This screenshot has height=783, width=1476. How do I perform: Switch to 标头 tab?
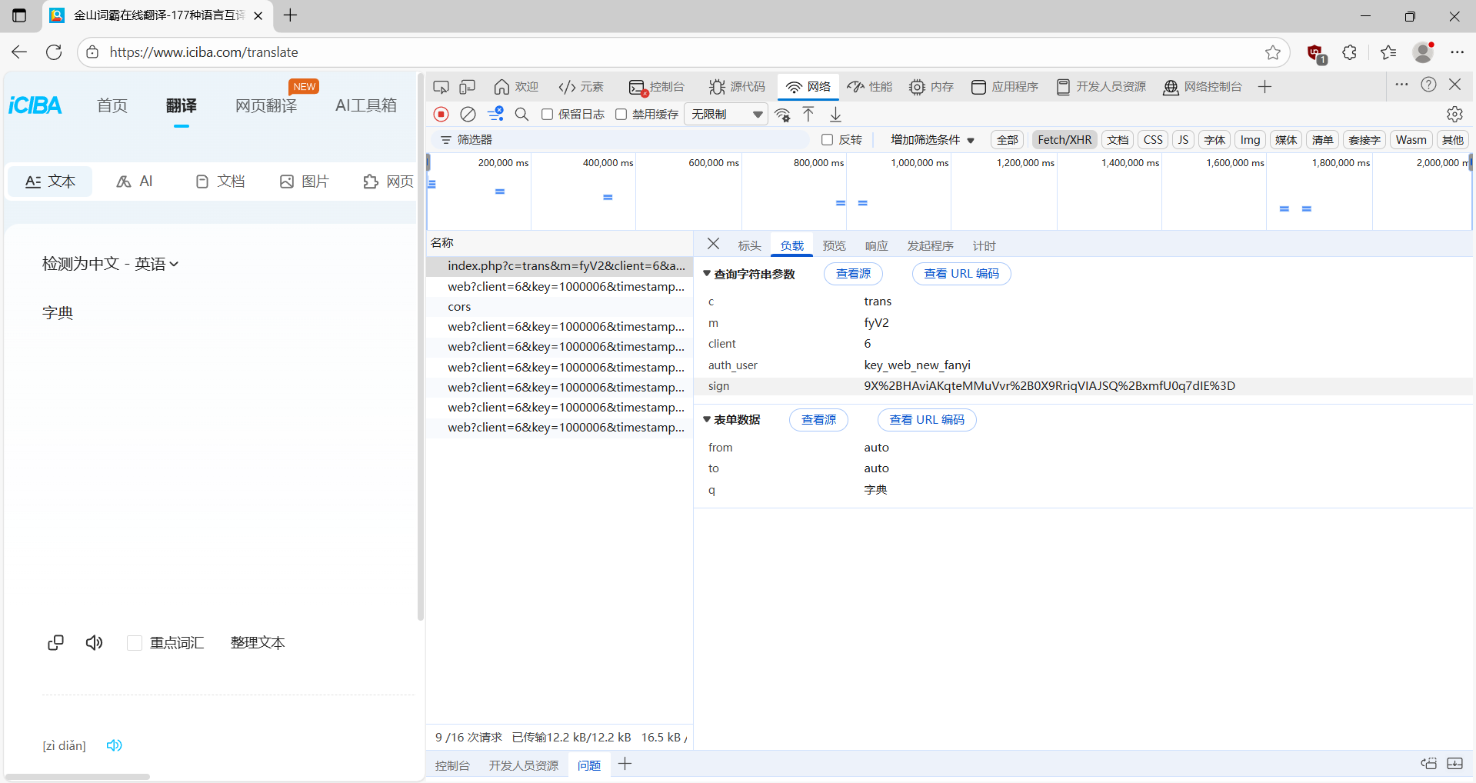click(749, 246)
